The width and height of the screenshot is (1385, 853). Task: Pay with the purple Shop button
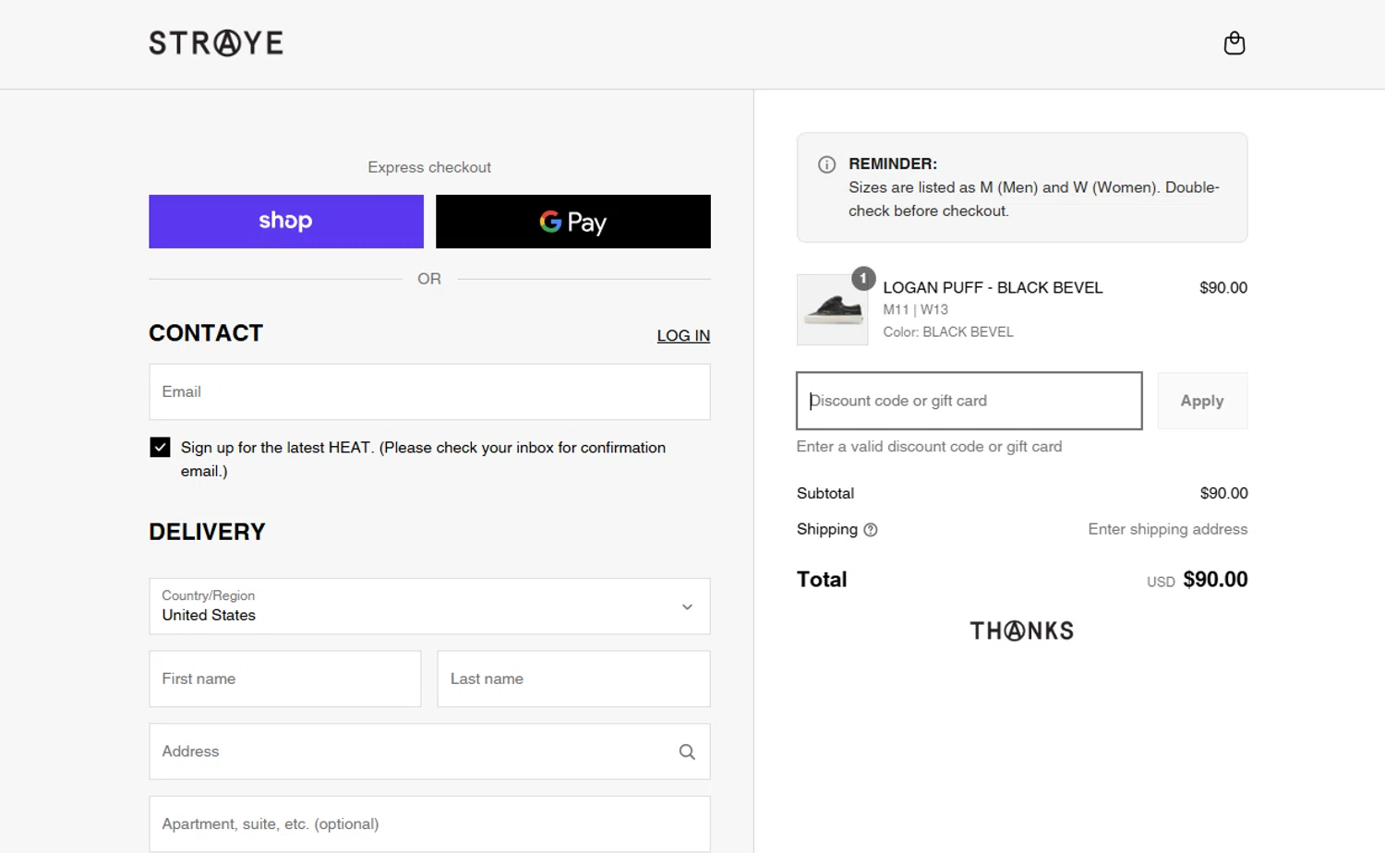[286, 222]
